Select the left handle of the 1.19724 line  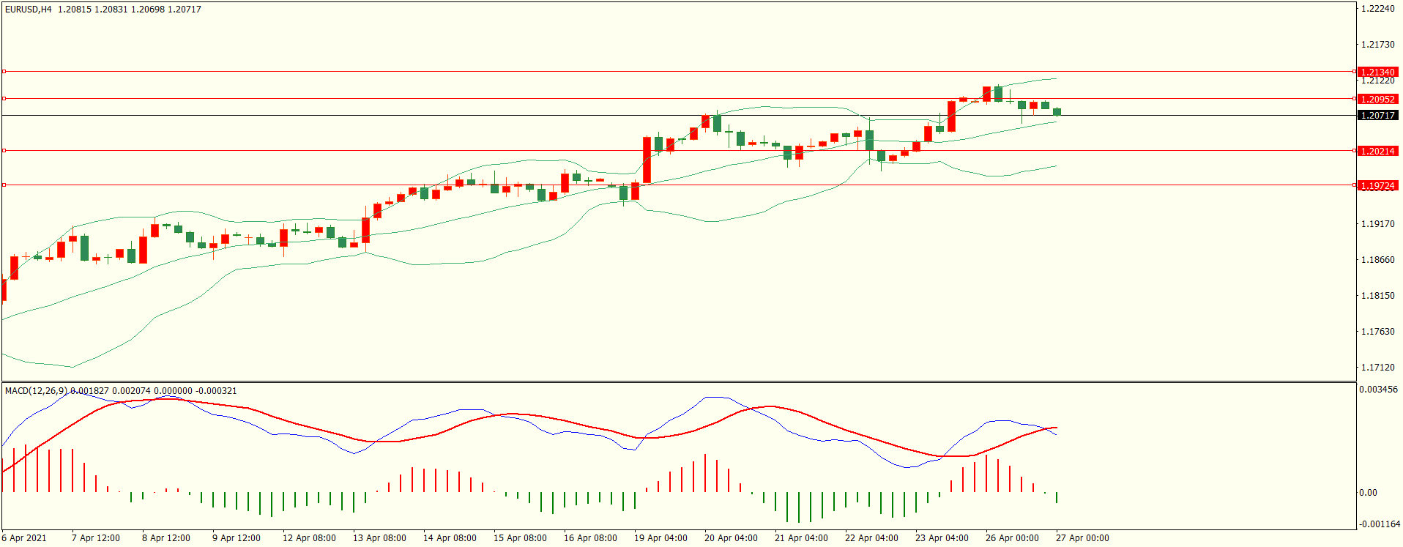coord(4,185)
